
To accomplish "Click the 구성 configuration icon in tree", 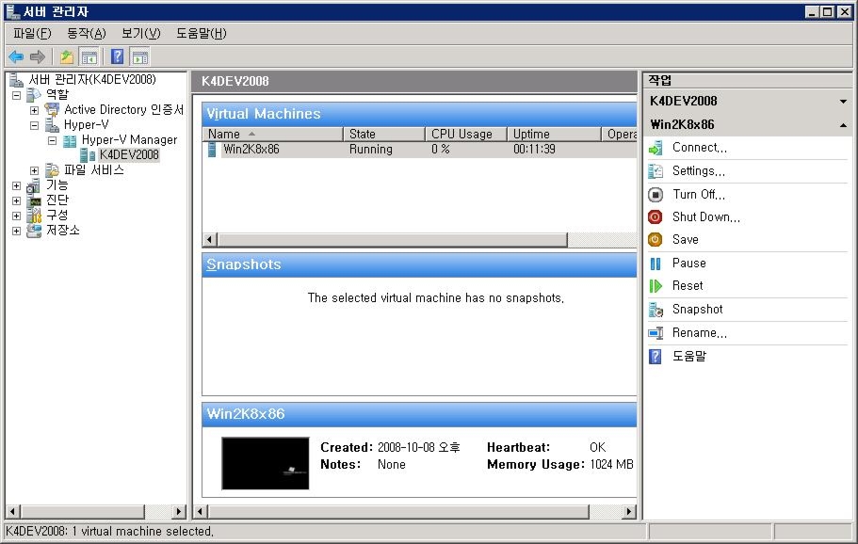I will coord(34,216).
